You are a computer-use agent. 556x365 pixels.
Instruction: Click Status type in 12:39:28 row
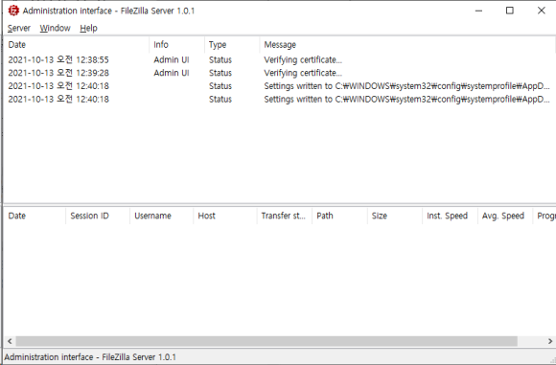pos(220,73)
